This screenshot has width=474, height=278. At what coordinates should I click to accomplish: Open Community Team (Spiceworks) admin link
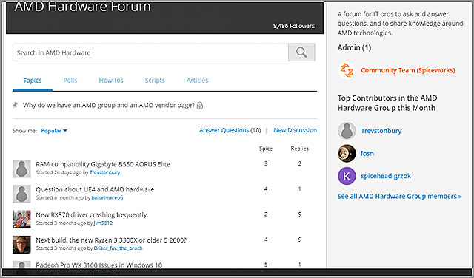pyautogui.click(x=408, y=70)
